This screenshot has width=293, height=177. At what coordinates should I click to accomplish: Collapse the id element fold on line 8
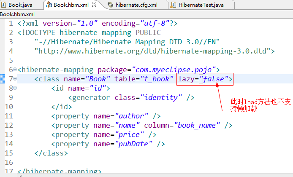15,88
